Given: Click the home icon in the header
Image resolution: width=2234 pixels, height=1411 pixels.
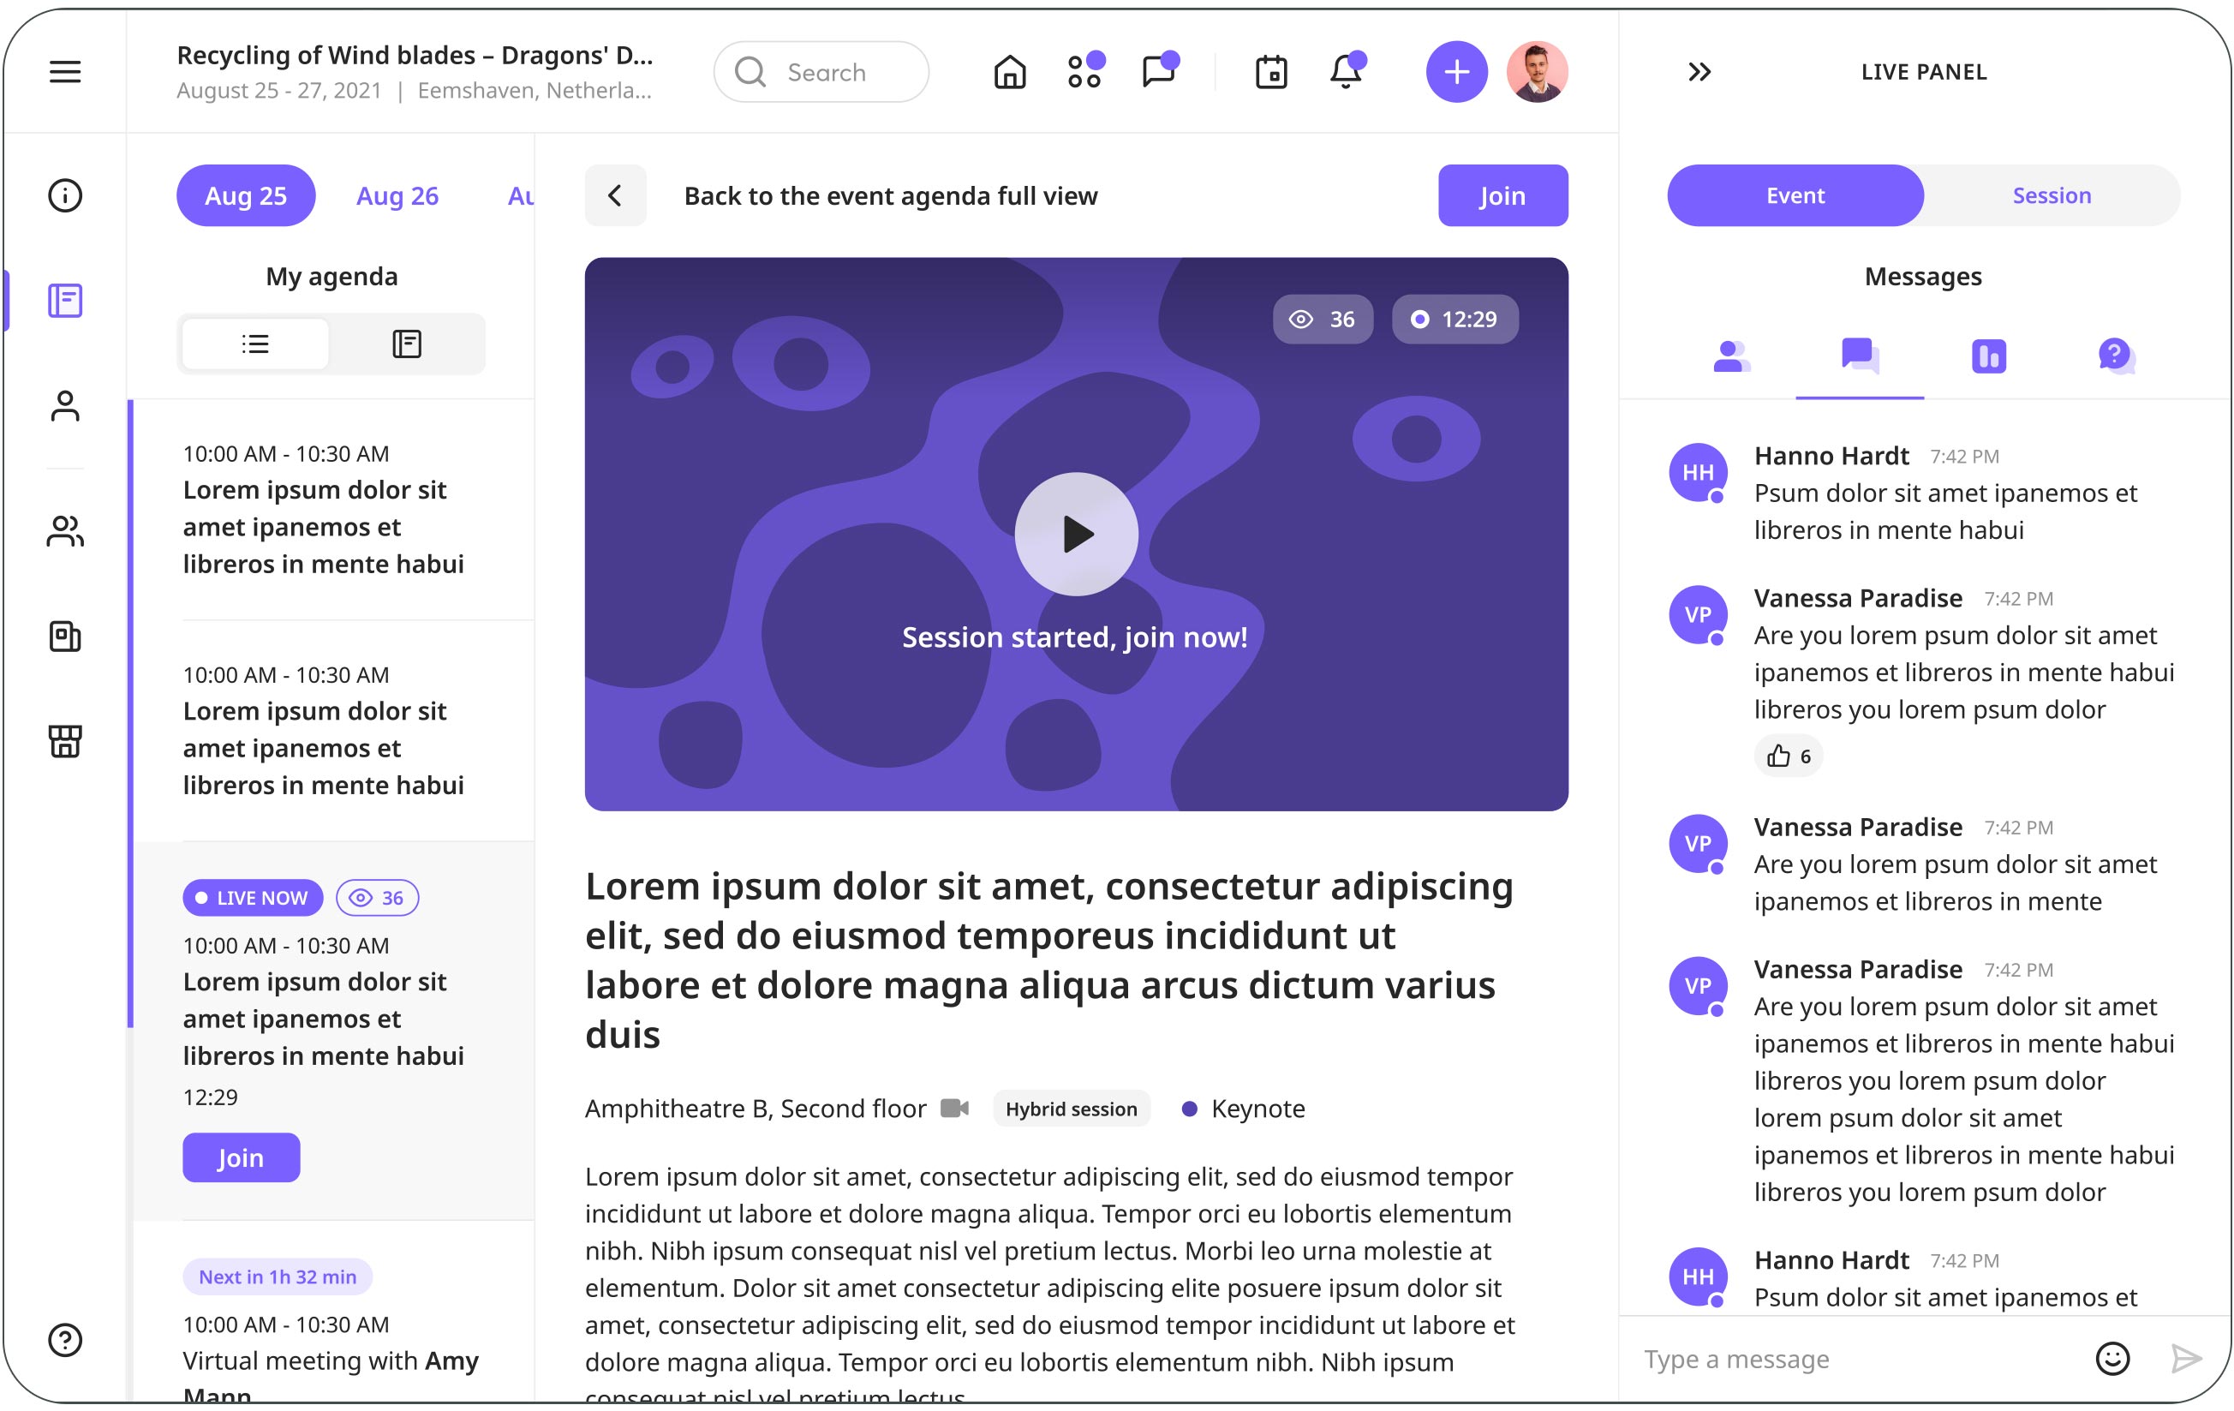Looking at the screenshot, I should click(x=1009, y=71).
